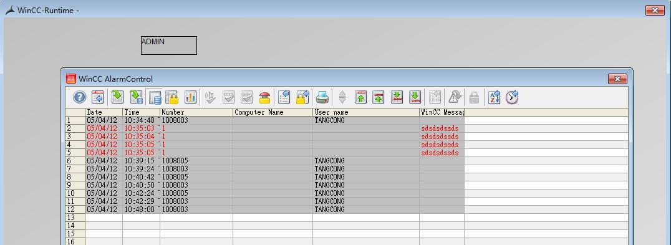Close the WinCC AlarmControl window
This screenshot has width=671, height=245.
click(x=617, y=79)
